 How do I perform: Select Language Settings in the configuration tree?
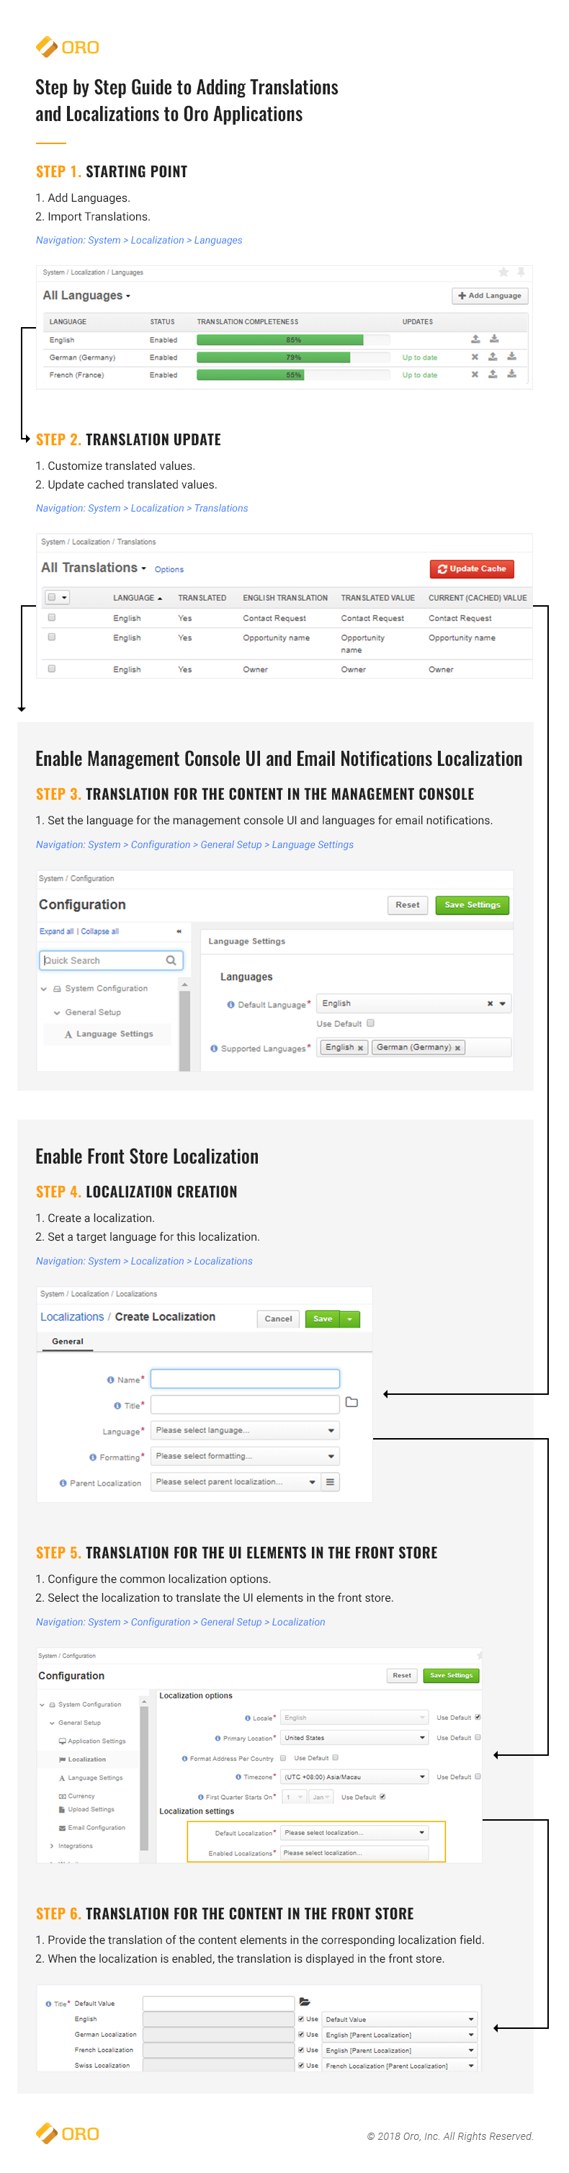tap(108, 1033)
